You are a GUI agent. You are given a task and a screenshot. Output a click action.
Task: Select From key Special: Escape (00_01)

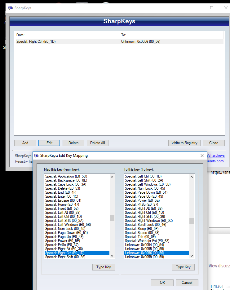click(77, 200)
